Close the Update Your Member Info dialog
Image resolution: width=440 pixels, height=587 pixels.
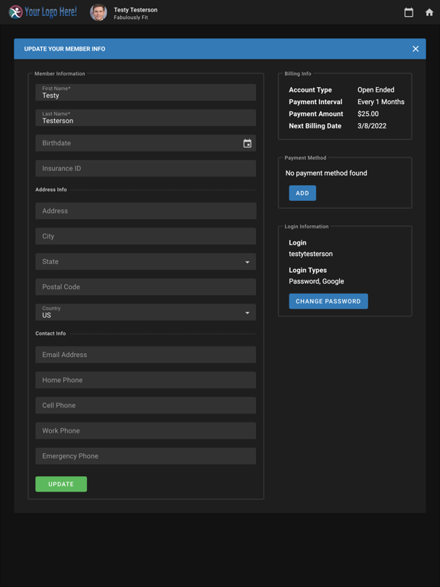pos(416,49)
